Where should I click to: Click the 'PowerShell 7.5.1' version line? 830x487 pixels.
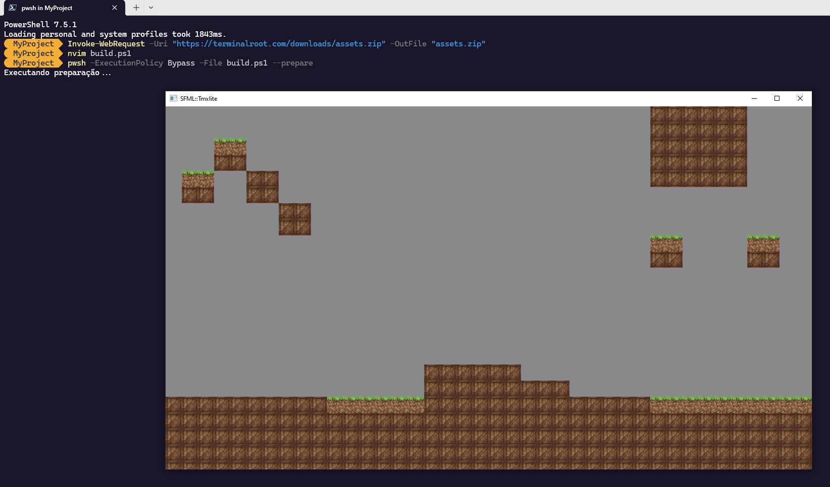(x=40, y=25)
